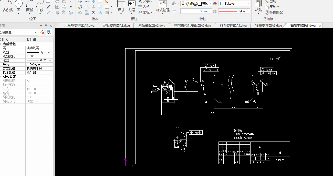This screenshot has height=176, width=333.
Task: Switch to 大带轮零件图A3.dwg tab
Action: (x=79, y=26)
